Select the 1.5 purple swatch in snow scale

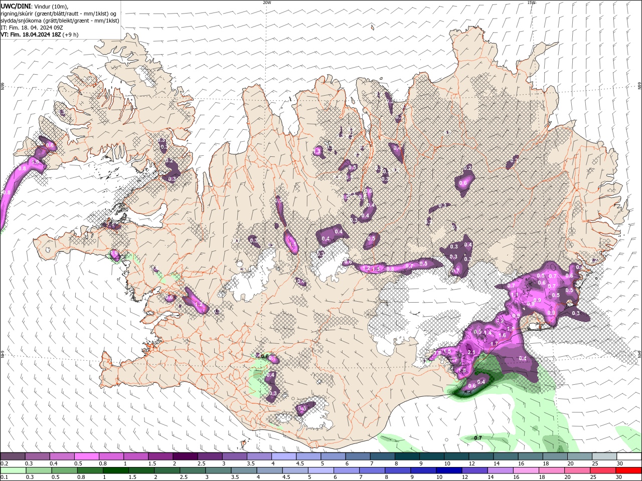click(x=160, y=456)
